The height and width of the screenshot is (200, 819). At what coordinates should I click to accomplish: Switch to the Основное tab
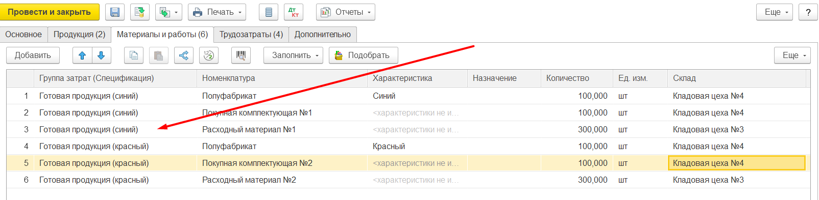[23, 34]
